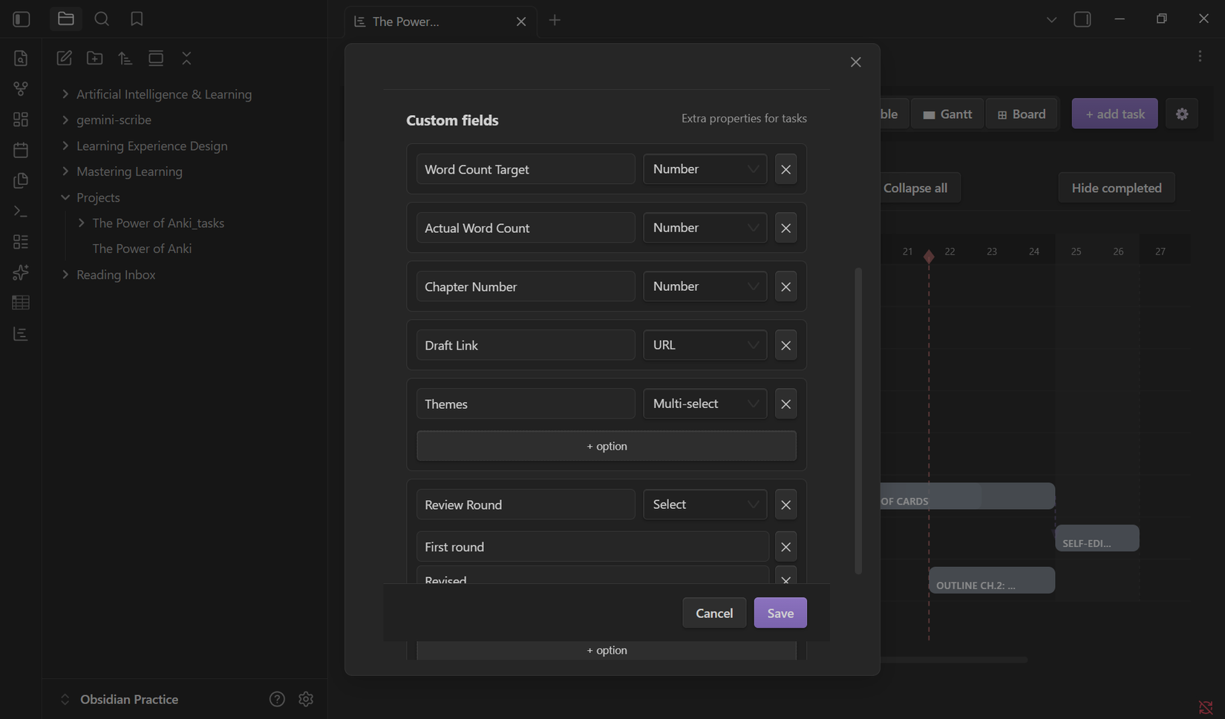
Task: Open vault settings gear icon
Action: 306,699
